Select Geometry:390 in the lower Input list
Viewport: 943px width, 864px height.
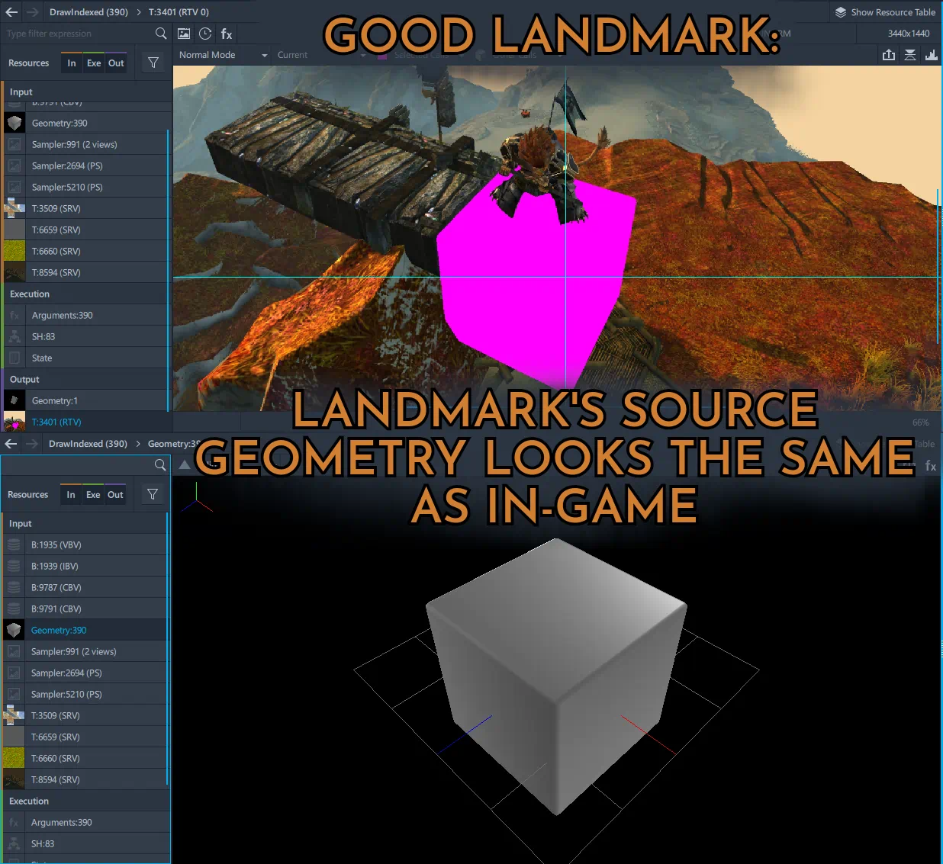click(x=59, y=631)
